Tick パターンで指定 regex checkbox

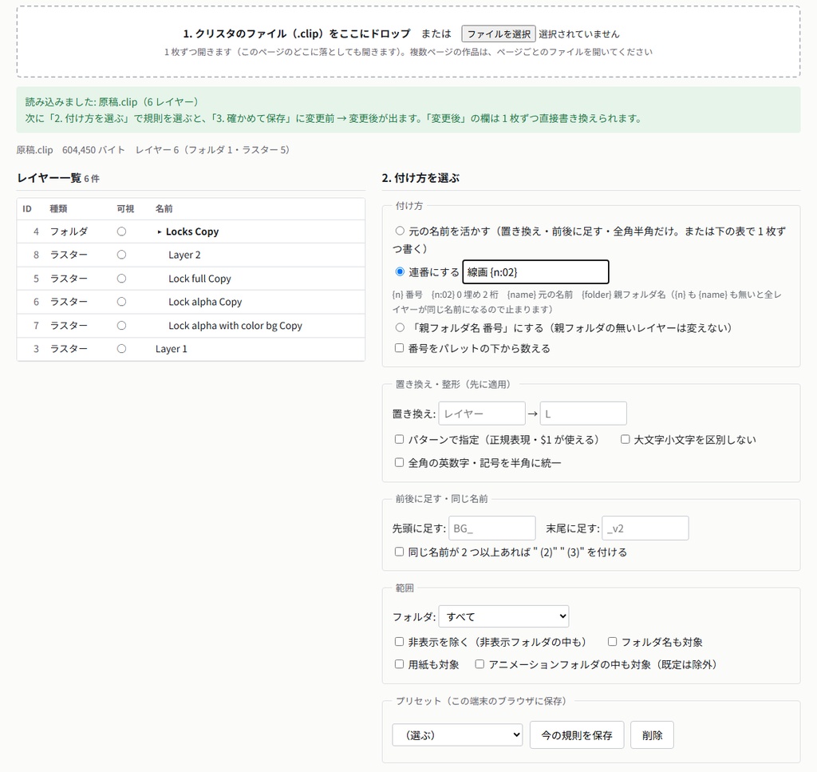[x=399, y=439]
